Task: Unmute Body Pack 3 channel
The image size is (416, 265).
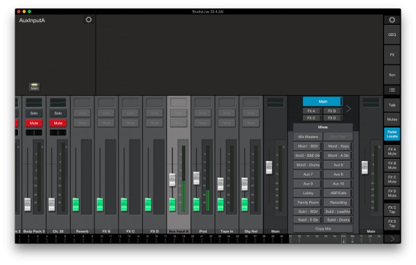Action: 34,123
